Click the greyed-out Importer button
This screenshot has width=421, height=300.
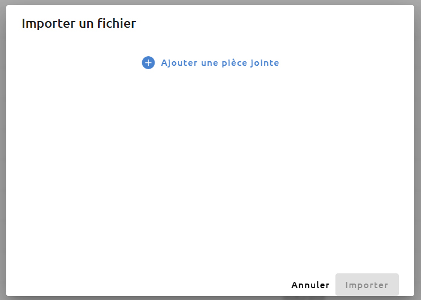click(x=367, y=285)
